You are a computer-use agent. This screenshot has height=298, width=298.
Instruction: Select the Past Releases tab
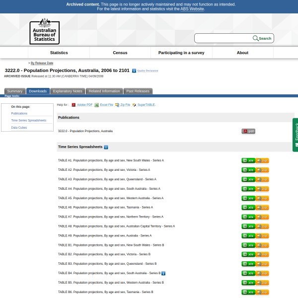pos(138,91)
